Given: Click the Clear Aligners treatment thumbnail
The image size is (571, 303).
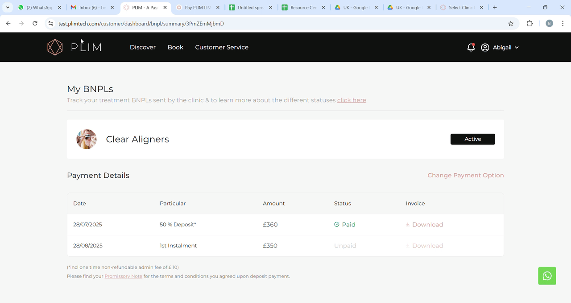Looking at the screenshot, I should tap(87, 139).
